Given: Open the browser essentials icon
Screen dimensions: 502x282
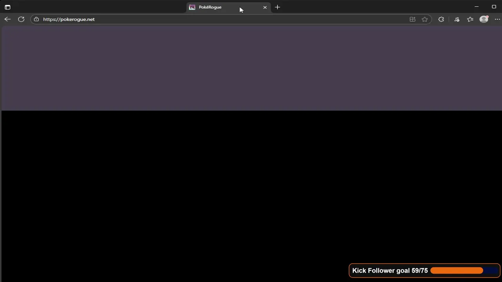Looking at the screenshot, I should [457, 19].
